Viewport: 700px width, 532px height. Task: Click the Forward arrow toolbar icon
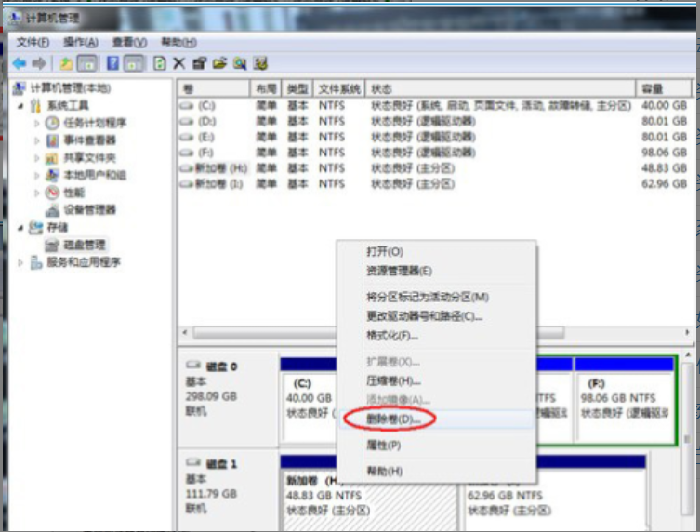coord(39,63)
